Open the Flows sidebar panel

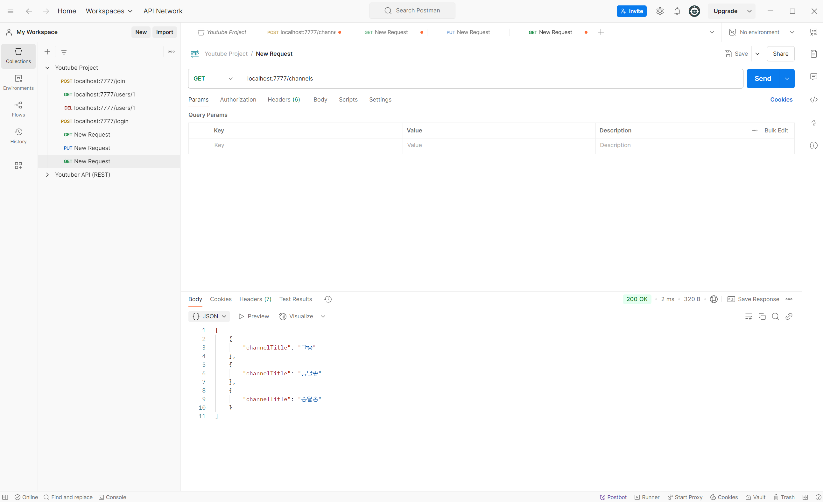(18, 110)
